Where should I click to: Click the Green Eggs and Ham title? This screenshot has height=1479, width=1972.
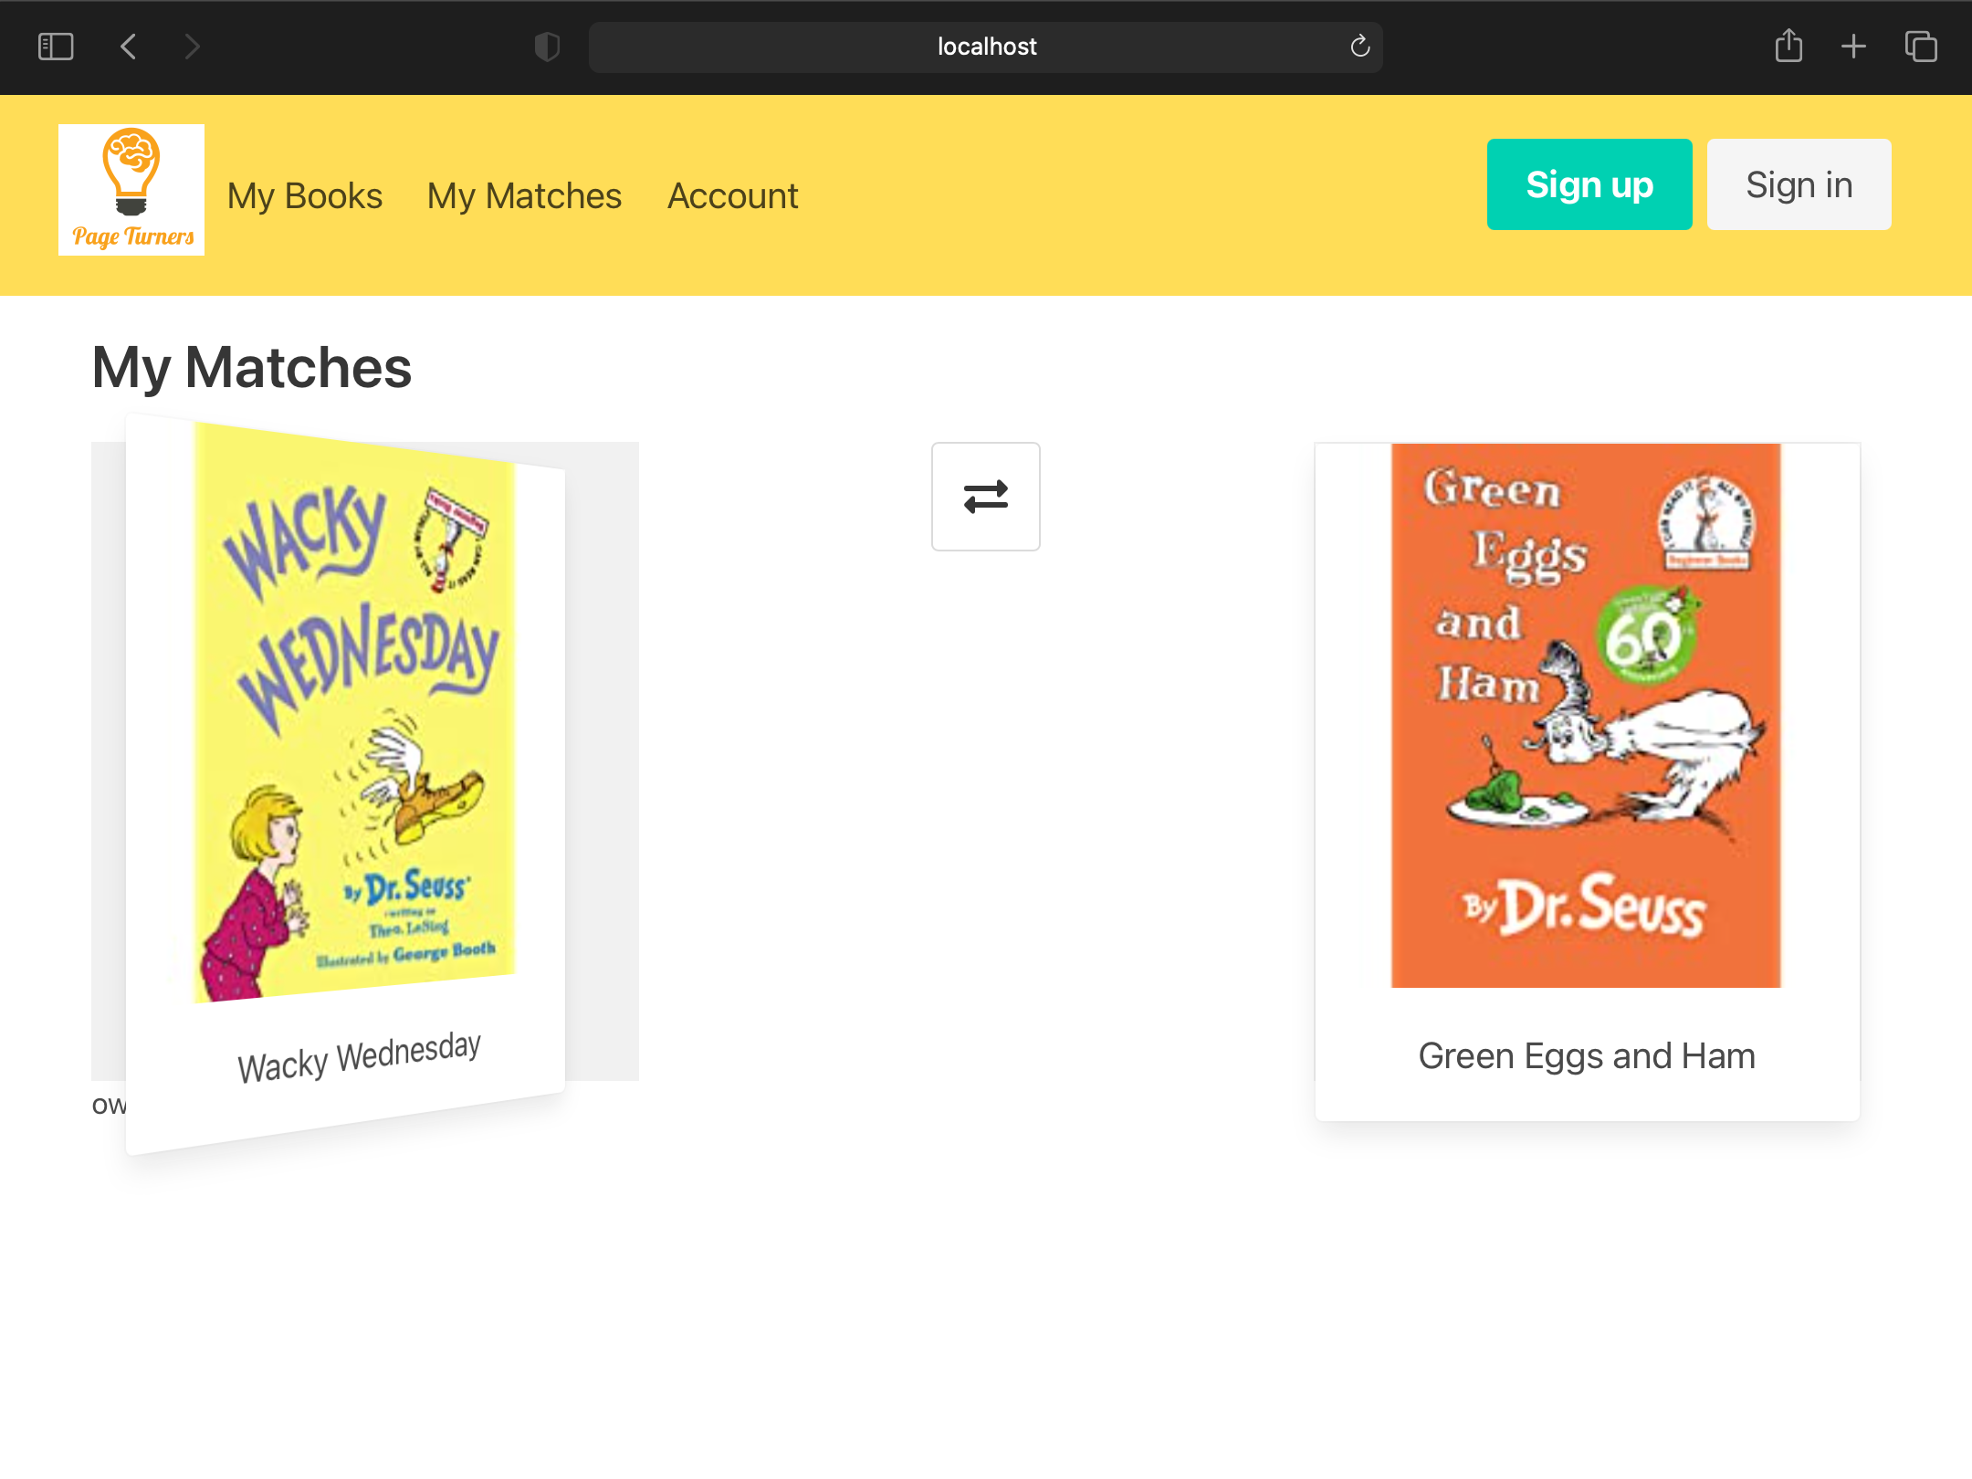(x=1586, y=1056)
